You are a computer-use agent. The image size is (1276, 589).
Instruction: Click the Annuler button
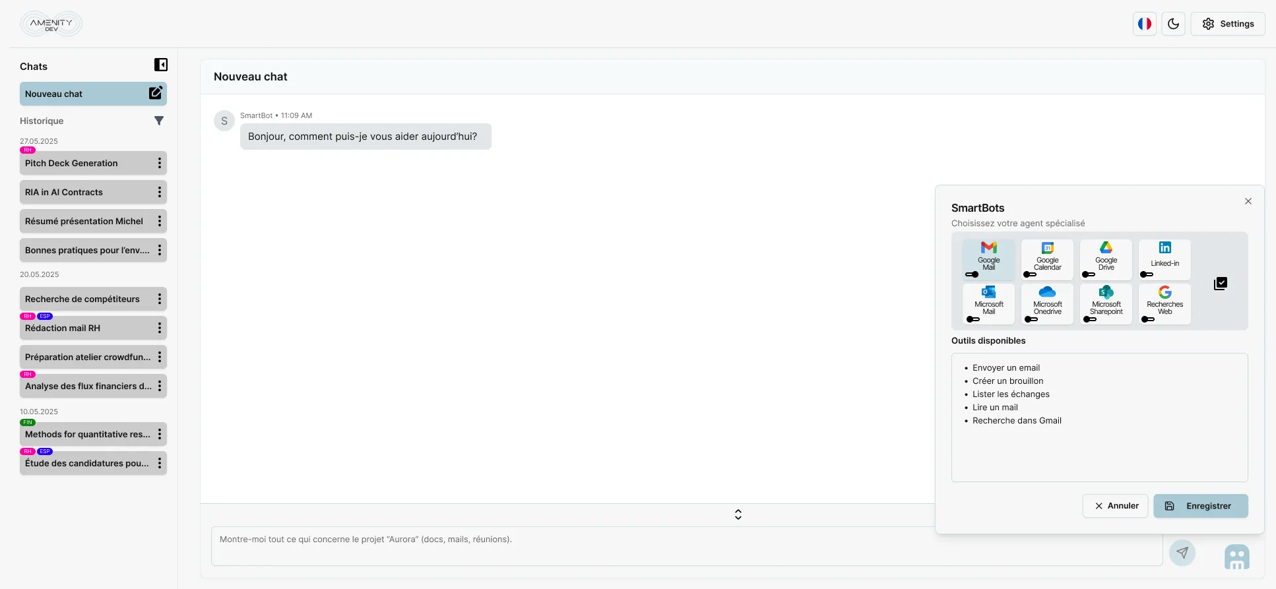pos(1115,506)
